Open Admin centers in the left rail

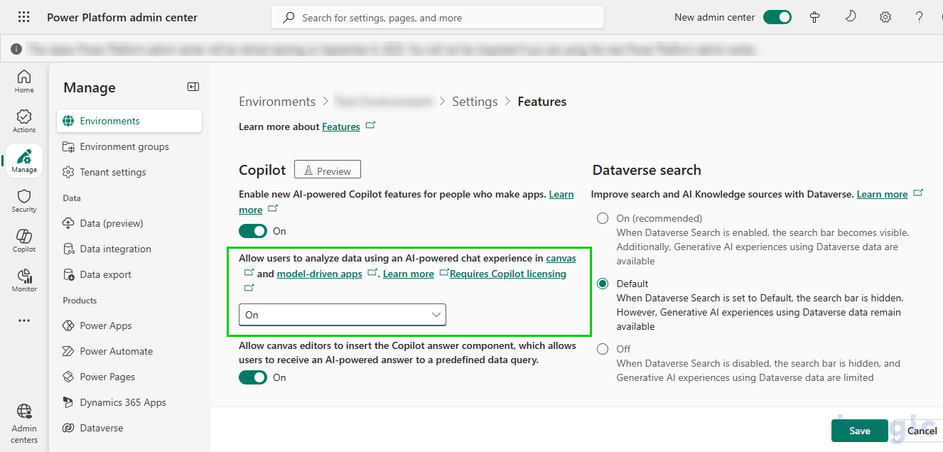24,424
